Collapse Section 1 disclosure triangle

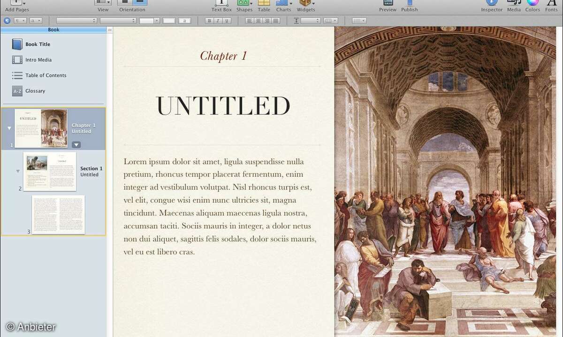pos(18,171)
